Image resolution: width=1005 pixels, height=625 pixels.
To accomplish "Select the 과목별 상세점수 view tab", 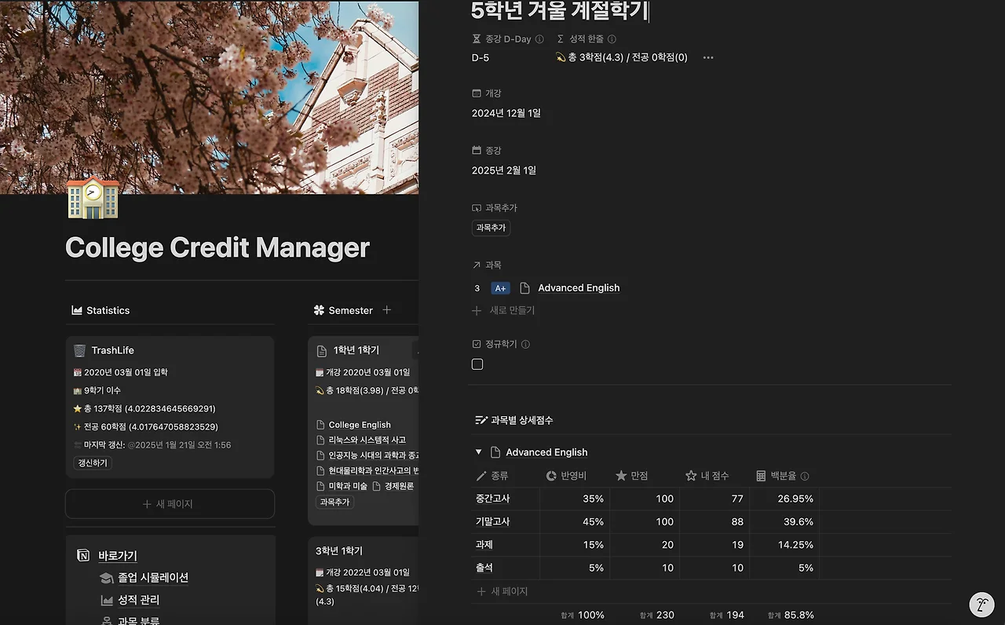I will (514, 421).
